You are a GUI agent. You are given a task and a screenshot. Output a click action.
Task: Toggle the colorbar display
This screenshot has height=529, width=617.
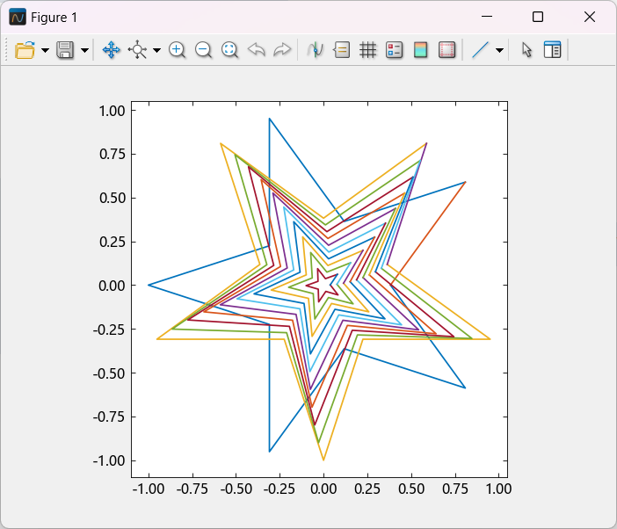point(421,50)
